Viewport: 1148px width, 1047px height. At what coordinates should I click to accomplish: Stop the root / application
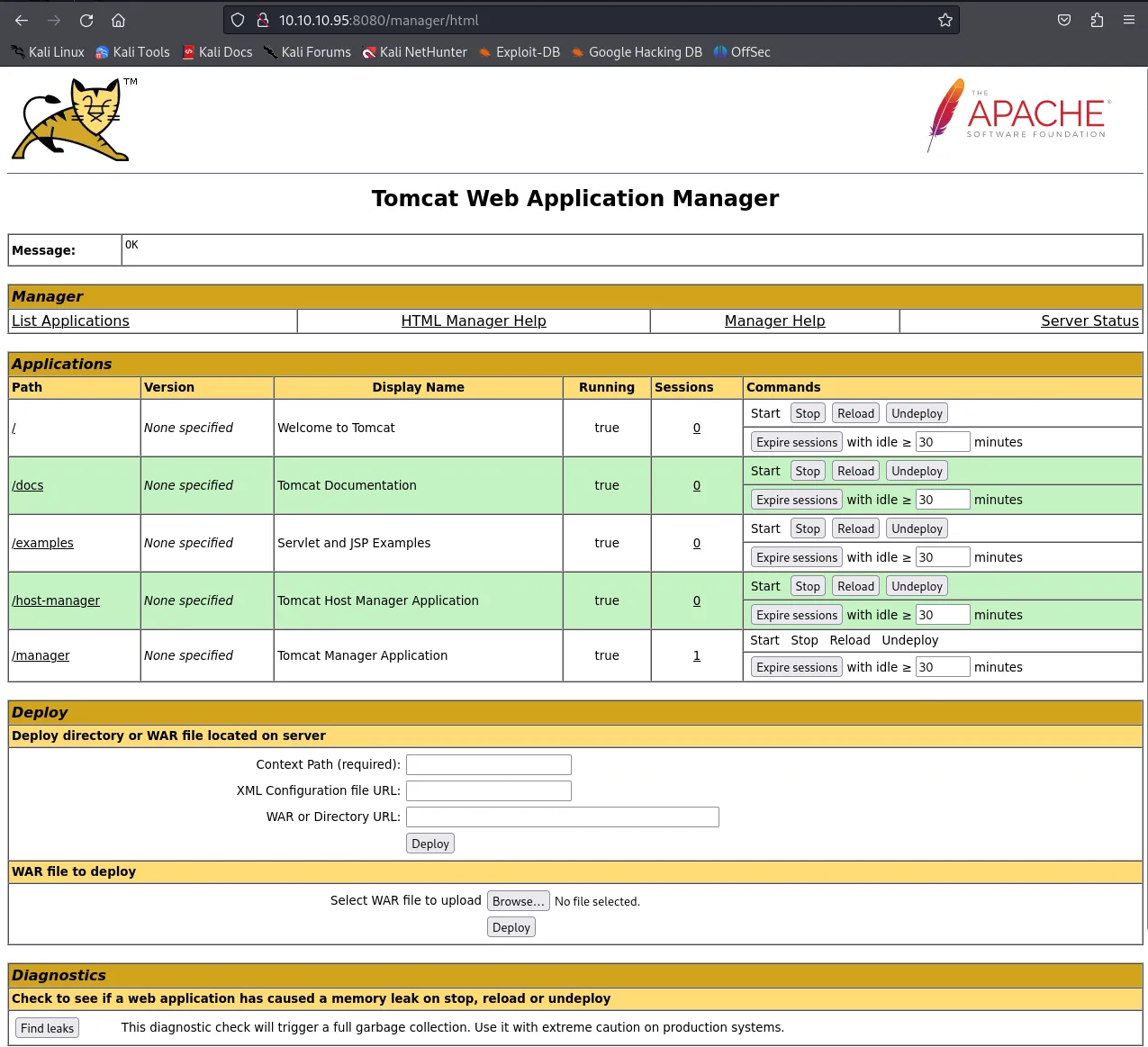(808, 413)
